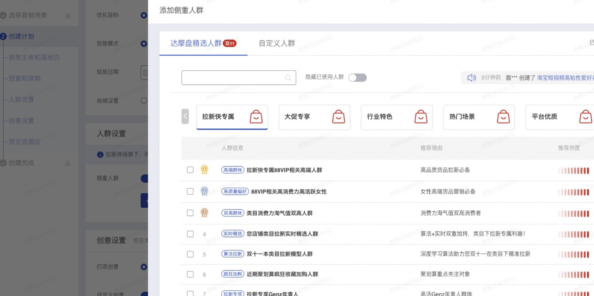Image resolution: width=594 pixels, height=296 pixels.
Task: Toggle 隐藏已使用人群 switch
Action: click(357, 78)
